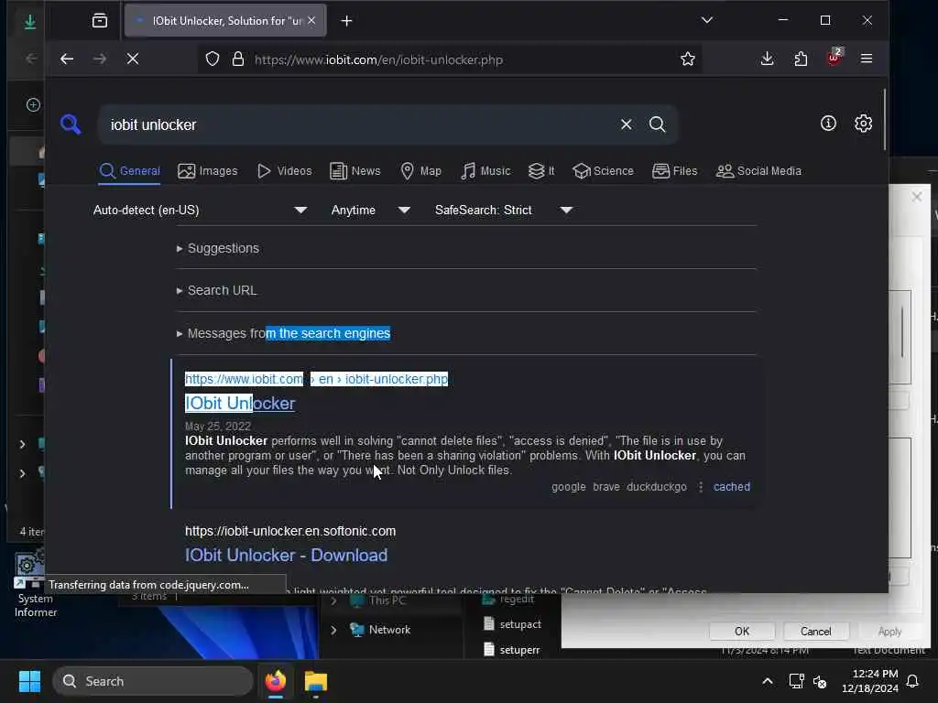Select the General search category tab
The width and height of the screenshot is (938, 703).
[130, 171]
